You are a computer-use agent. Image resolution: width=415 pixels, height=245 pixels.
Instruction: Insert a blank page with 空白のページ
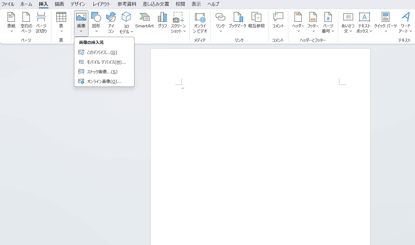coord(26,18)
